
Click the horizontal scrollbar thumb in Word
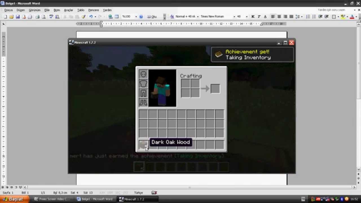pyautogui.click(x=190, y=187)
